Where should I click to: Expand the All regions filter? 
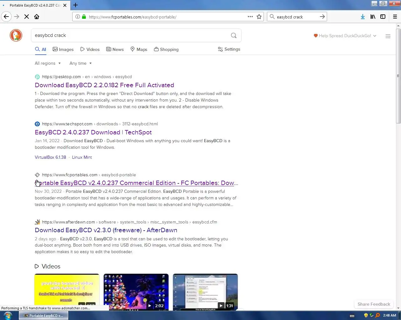[x=48, y=63]
